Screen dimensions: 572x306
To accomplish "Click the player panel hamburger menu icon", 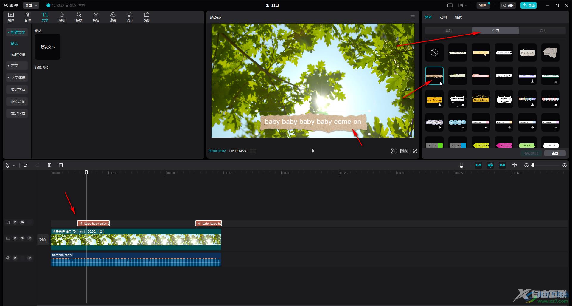I will (x=413, y=17).
